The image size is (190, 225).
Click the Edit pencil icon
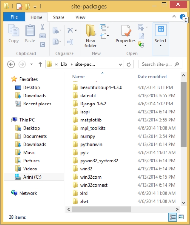(142, 36)
